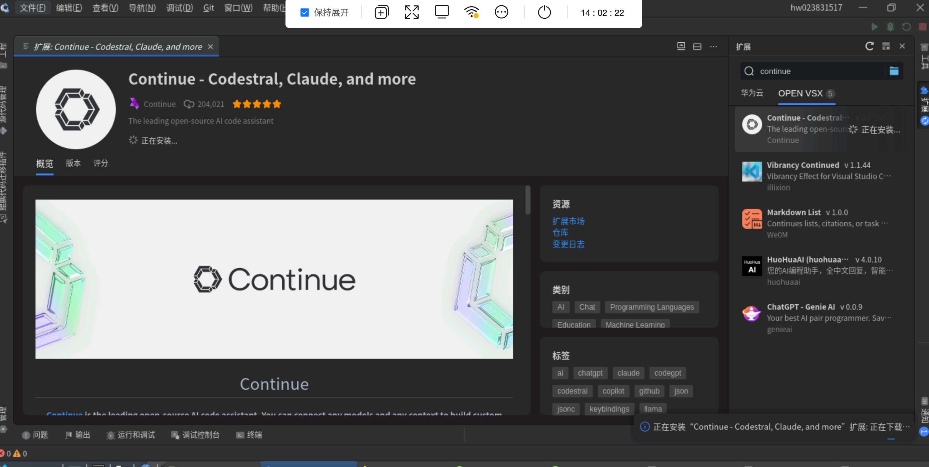Click the power icon in remote toolbar

click(544, 13)
